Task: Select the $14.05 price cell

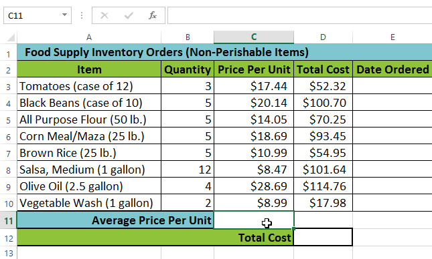Action: 254,119
